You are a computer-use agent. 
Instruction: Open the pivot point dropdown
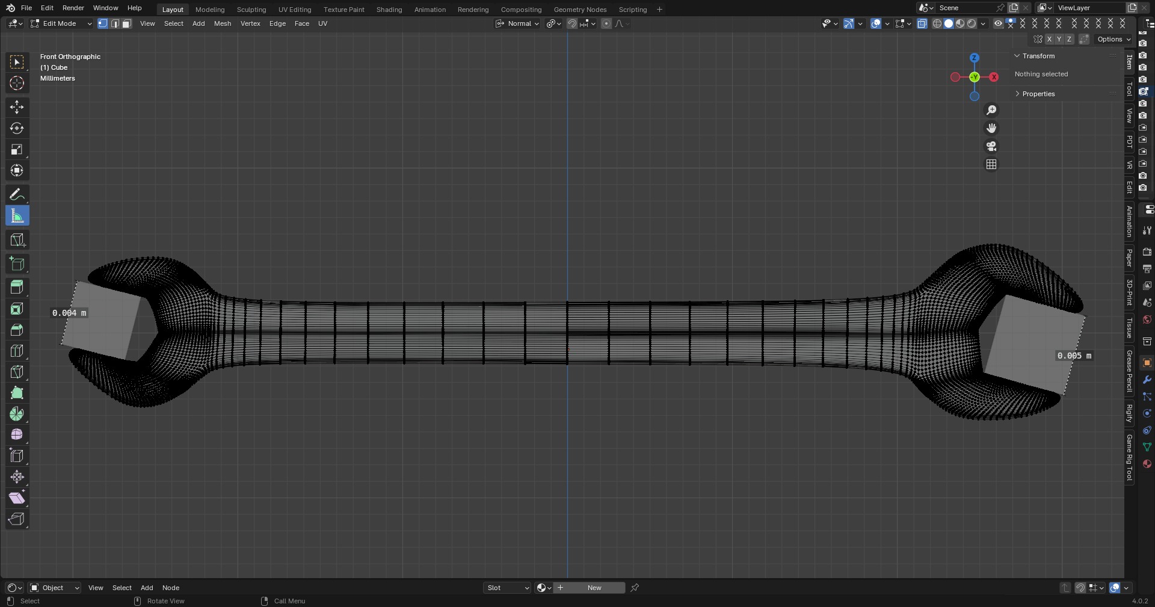[553, 23]
